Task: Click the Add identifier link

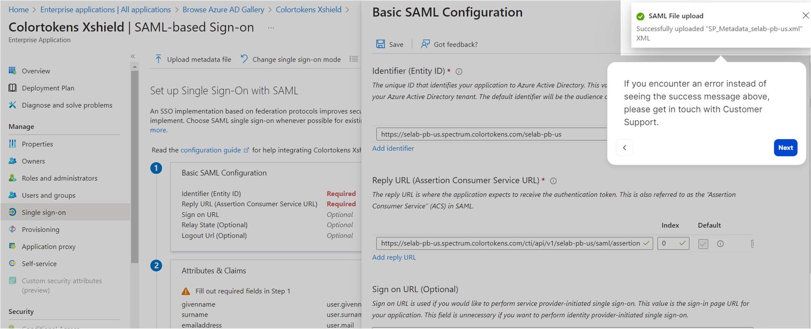Action: tap(393, 148)
